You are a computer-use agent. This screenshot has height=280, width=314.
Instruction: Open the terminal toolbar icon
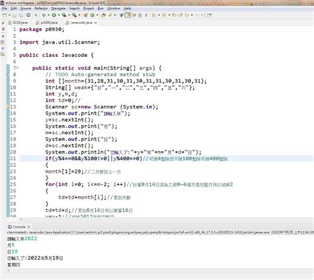tap(28, 15)
